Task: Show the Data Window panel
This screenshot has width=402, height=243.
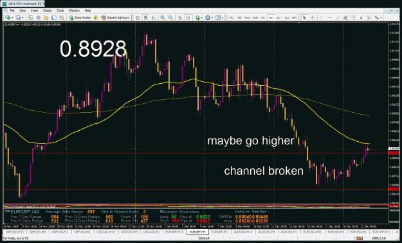Action: pos(38,17)
